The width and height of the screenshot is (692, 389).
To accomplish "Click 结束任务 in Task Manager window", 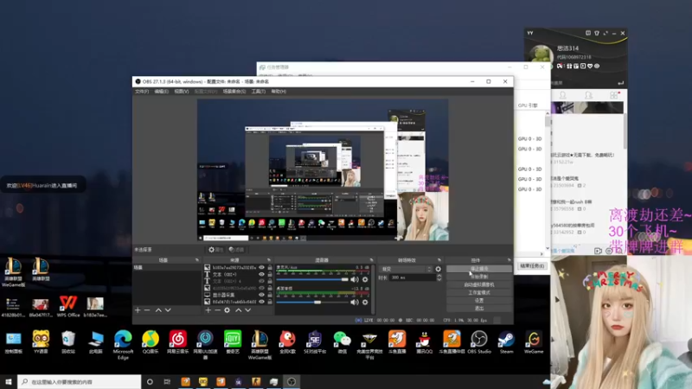I will [532, 266].
